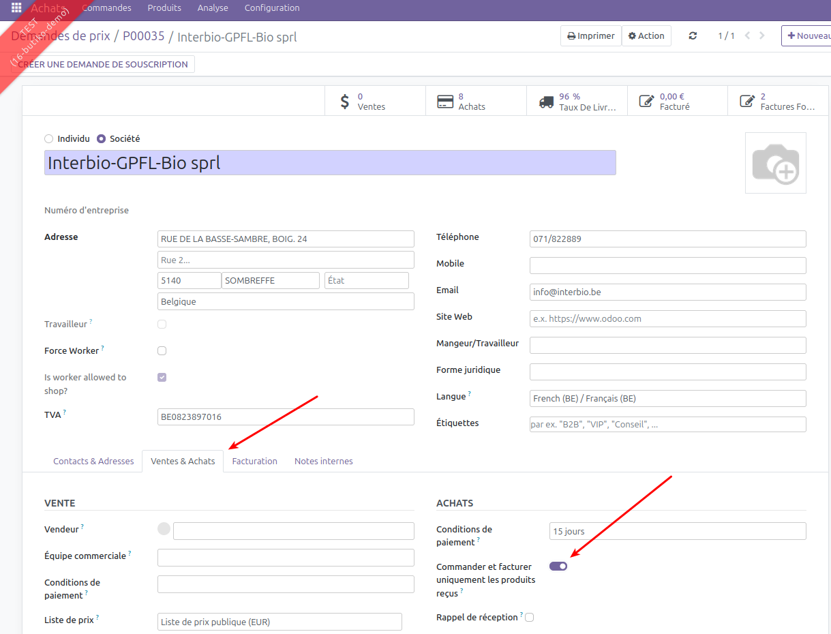This screenshot has width=831, height=634.
Task: Upload a photo via camera placeholder
Action: [775, 163]
